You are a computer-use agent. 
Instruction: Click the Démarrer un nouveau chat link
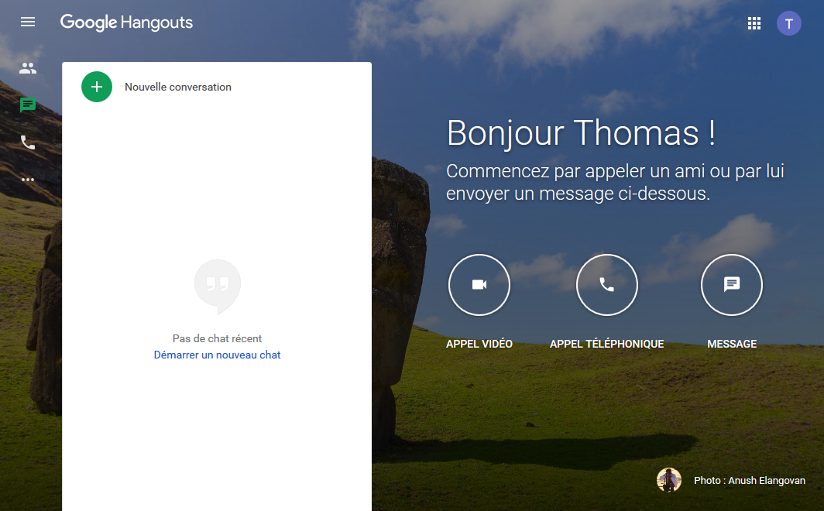[x=217, y=354]
